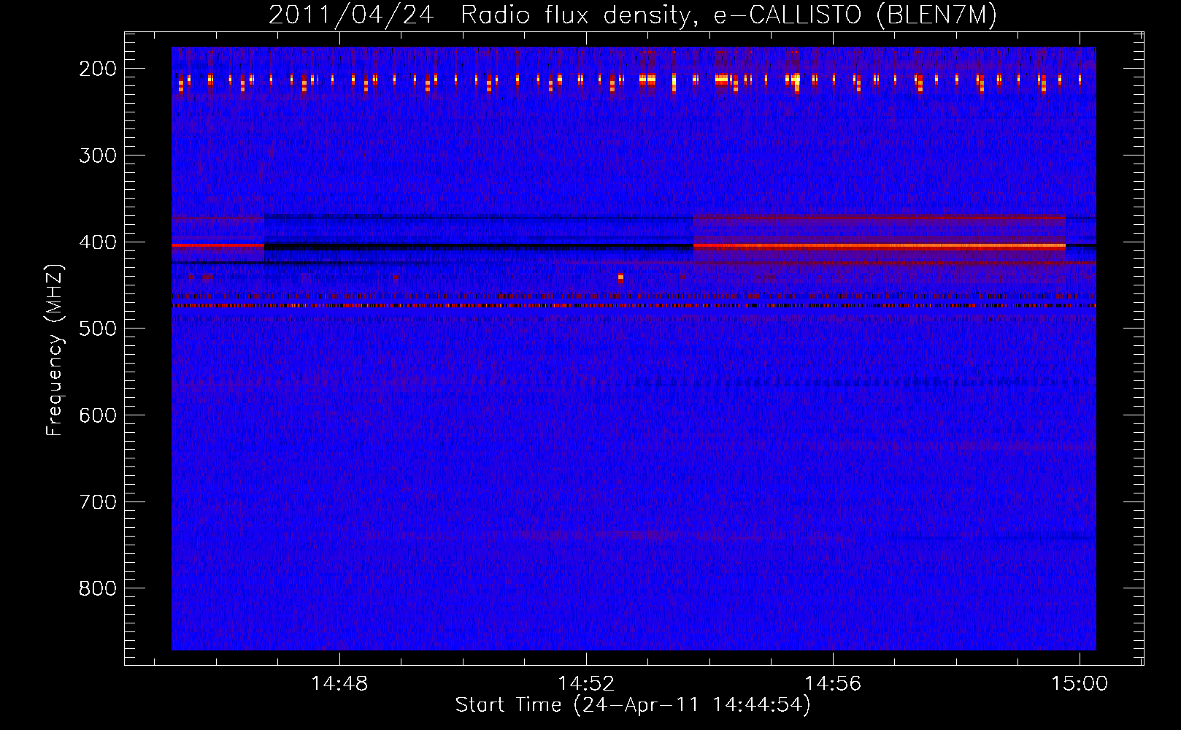Screen dimensions: 1181x730
Task: Click the 15:00 time tick label
Action: (x=1080, y=684)
